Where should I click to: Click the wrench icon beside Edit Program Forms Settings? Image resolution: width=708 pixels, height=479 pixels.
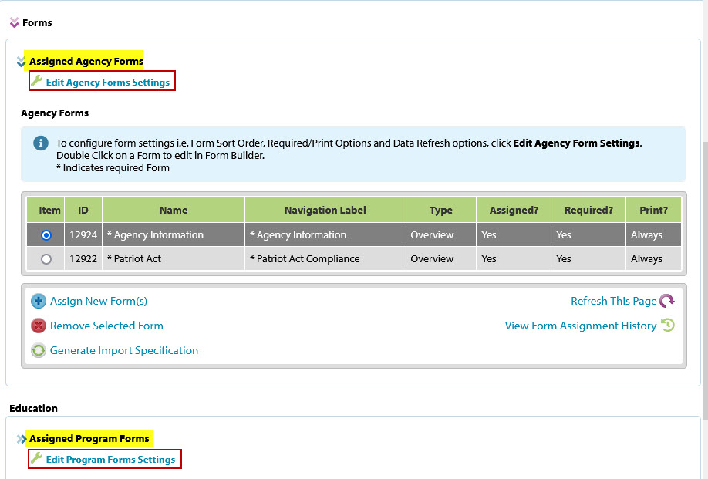36,458
